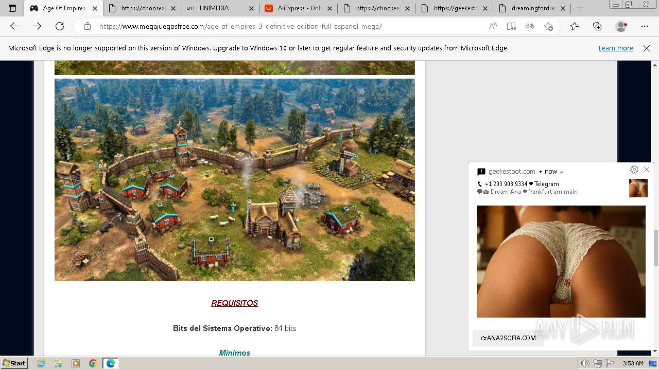
Task: Click the small notification thumbnail
Action: 638,188
